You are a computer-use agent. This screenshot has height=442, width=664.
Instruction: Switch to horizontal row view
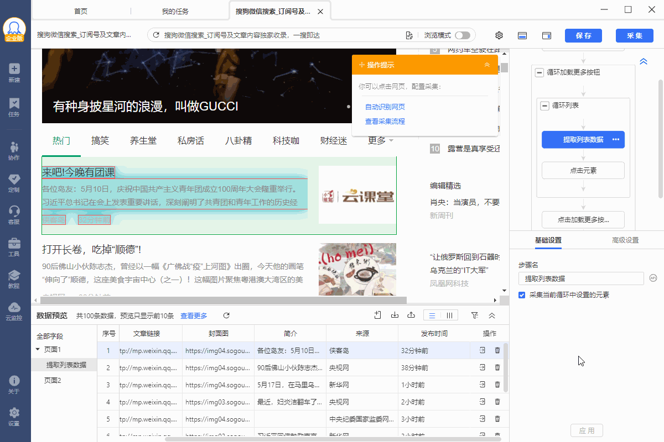coord(432,315)
